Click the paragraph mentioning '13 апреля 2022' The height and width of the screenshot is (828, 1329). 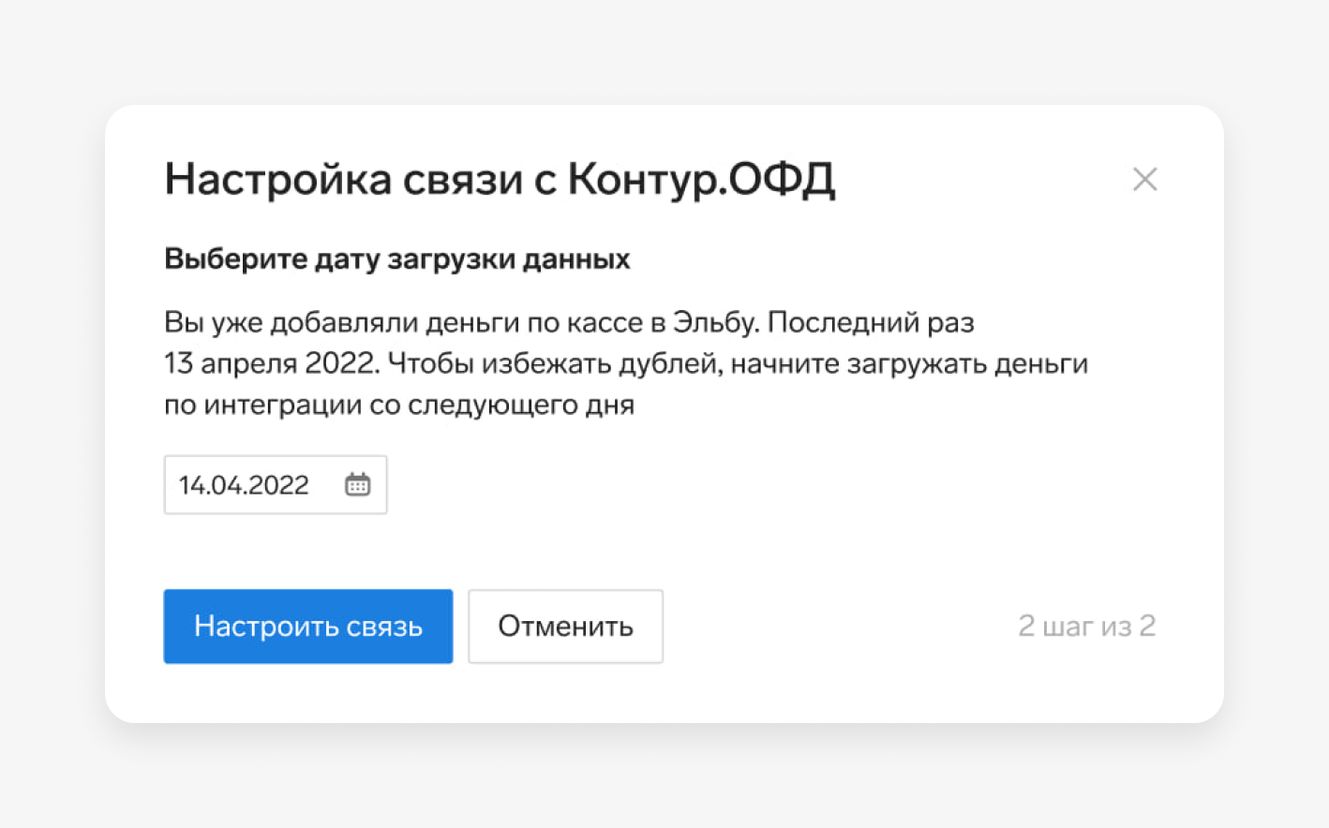(626, 363)
